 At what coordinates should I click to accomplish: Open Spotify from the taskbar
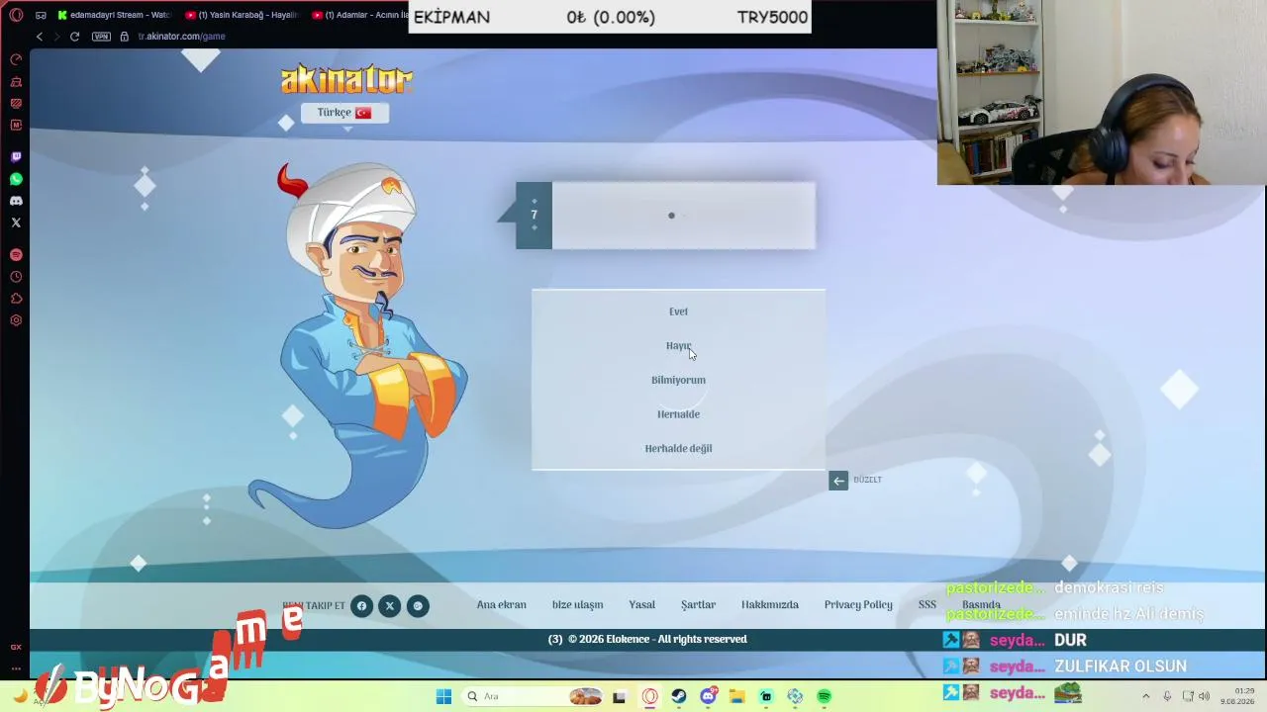pyautogui.click(x=825, y=696)
